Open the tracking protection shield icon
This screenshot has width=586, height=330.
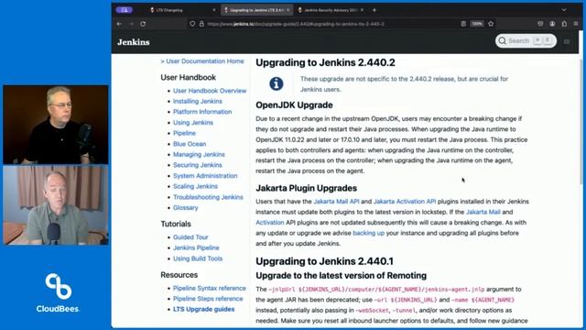tap(192, 24)
